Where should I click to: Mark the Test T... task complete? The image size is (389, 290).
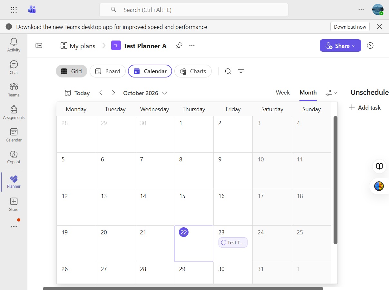[x=224, y=243]
